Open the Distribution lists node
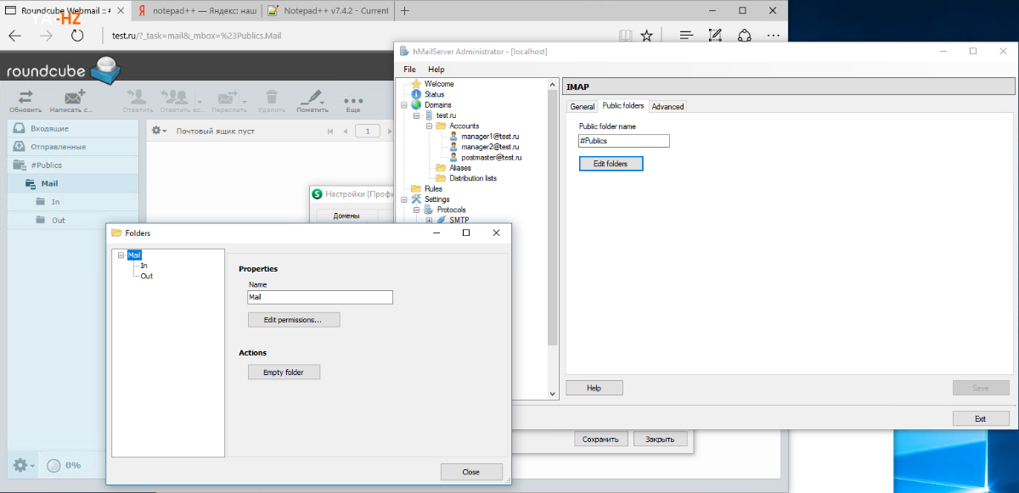 [x=472, y=178]
